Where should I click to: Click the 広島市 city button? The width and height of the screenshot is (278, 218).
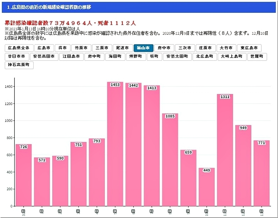44,48
